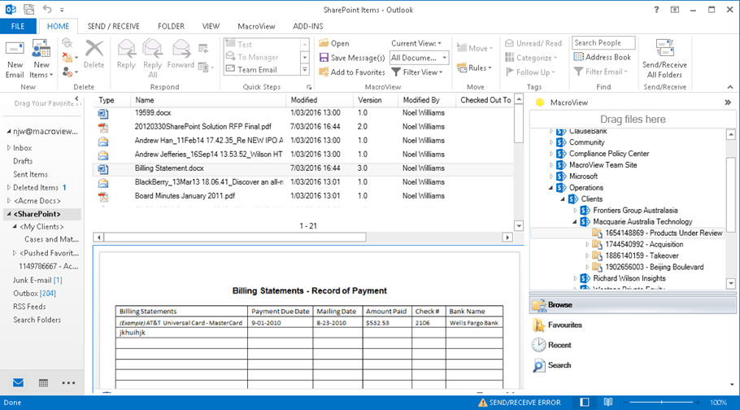
Task: Click Team Email quick step
Action: point(263,69)
